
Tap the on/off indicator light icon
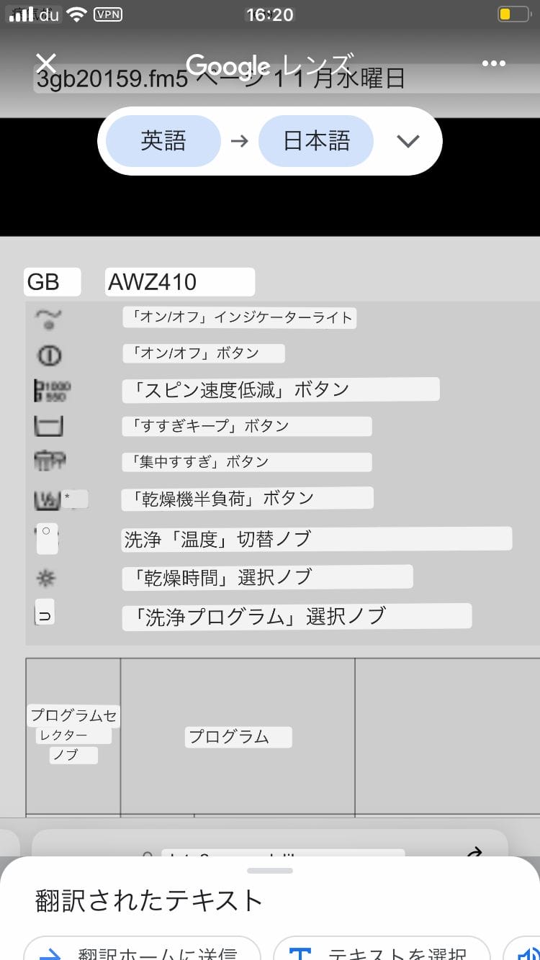[48, 318]
